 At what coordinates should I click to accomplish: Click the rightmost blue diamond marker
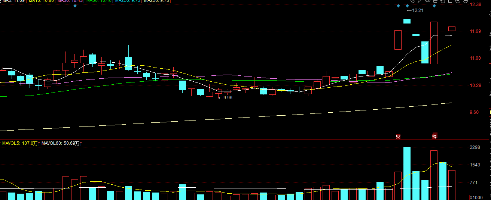[434, 6]
